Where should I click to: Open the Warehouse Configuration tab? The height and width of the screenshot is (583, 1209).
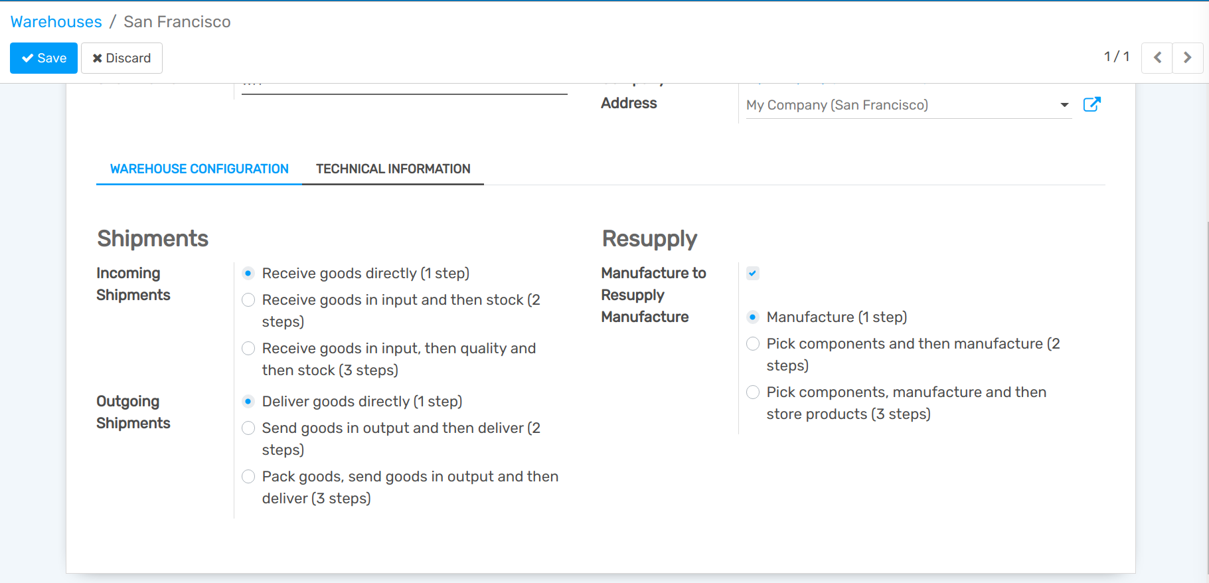tap(199, 169)
